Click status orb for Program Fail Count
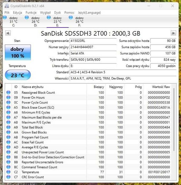Screen dimensions: 181x185 pos(8,137)
